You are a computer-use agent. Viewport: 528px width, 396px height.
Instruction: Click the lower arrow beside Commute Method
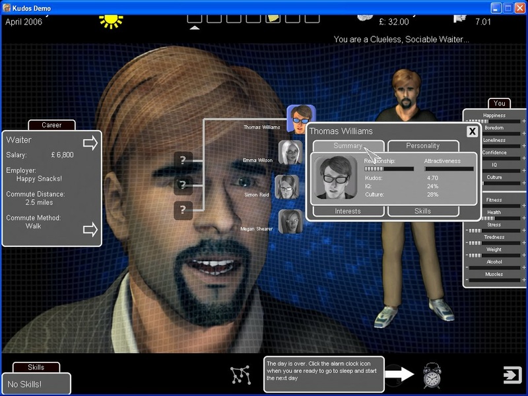coord(90,230)
